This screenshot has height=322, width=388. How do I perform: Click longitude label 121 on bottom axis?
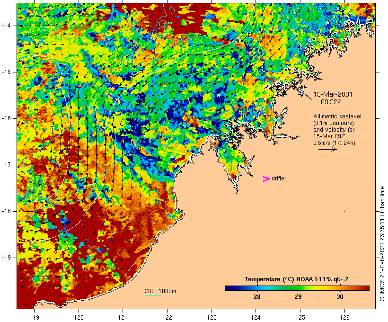point(123,317)
